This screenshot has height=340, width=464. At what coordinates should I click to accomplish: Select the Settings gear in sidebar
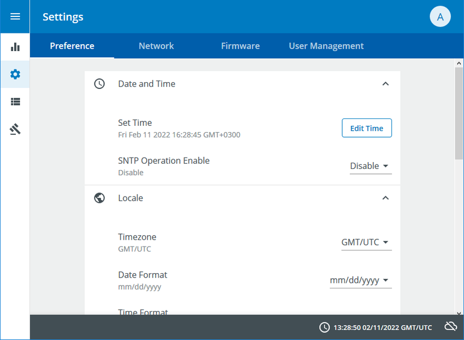pos(15,74)
